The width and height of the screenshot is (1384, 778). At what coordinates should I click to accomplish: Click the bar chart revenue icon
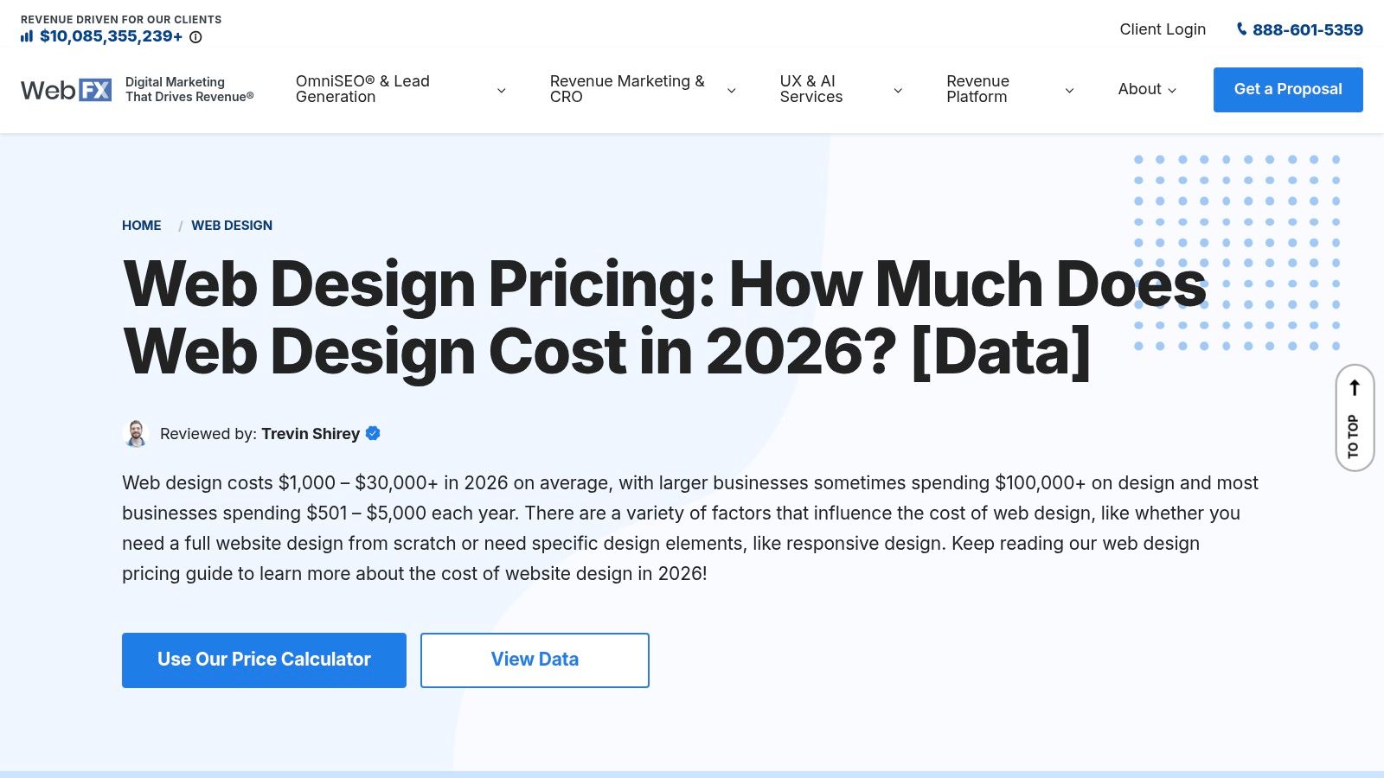27,36
